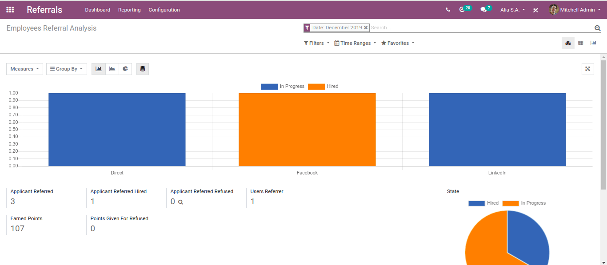
Task: Open the Filters dropdown
Action: point(317,43)
